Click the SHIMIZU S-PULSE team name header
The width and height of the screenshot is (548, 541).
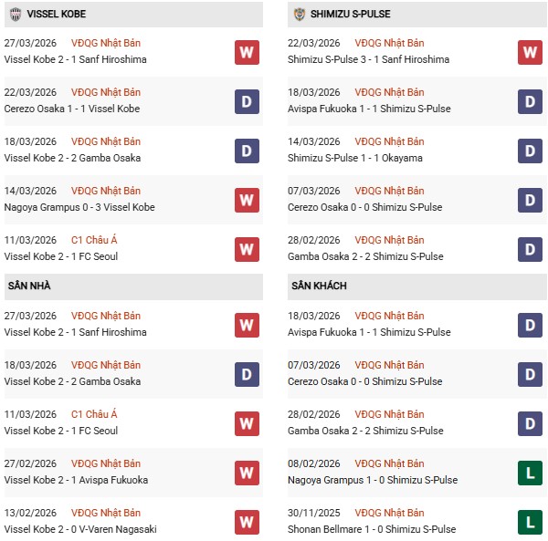[353, 14]
